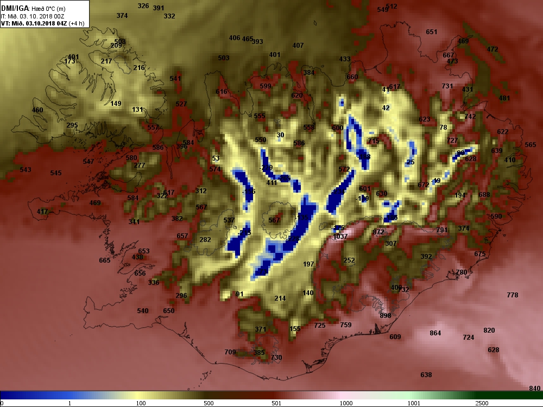Click the 'IT: Mið. 03. 10. 2018 00Z' line
This screenshot has height=407, width=543.
point(33,16)
